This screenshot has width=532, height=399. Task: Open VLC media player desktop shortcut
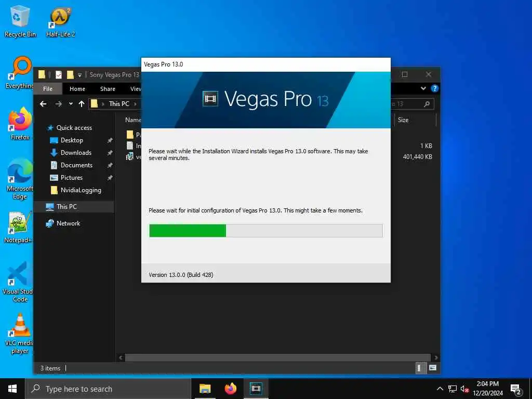click(20, 334)
